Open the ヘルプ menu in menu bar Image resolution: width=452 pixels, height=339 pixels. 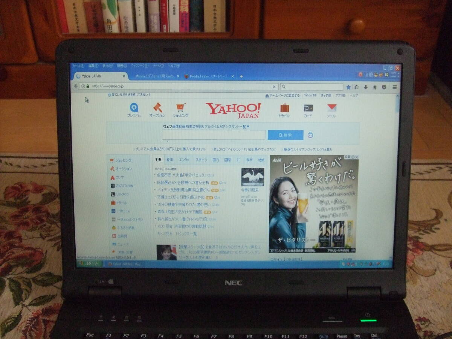(174, 66)
